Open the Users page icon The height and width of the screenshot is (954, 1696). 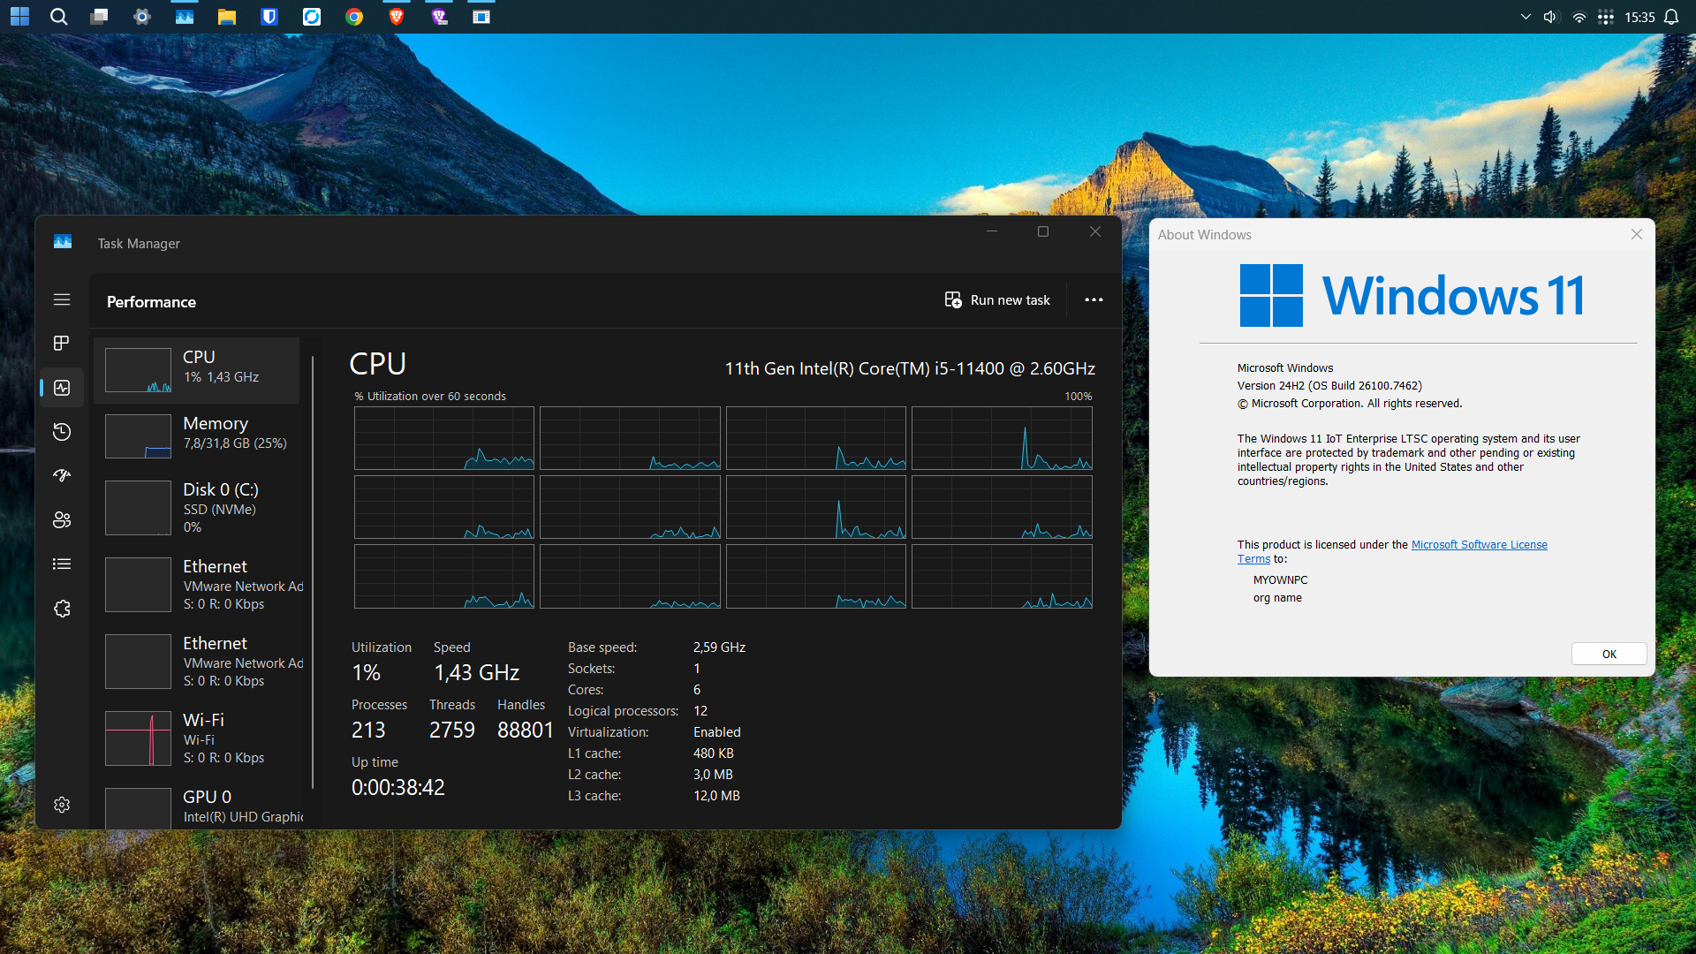click(62, 519)
